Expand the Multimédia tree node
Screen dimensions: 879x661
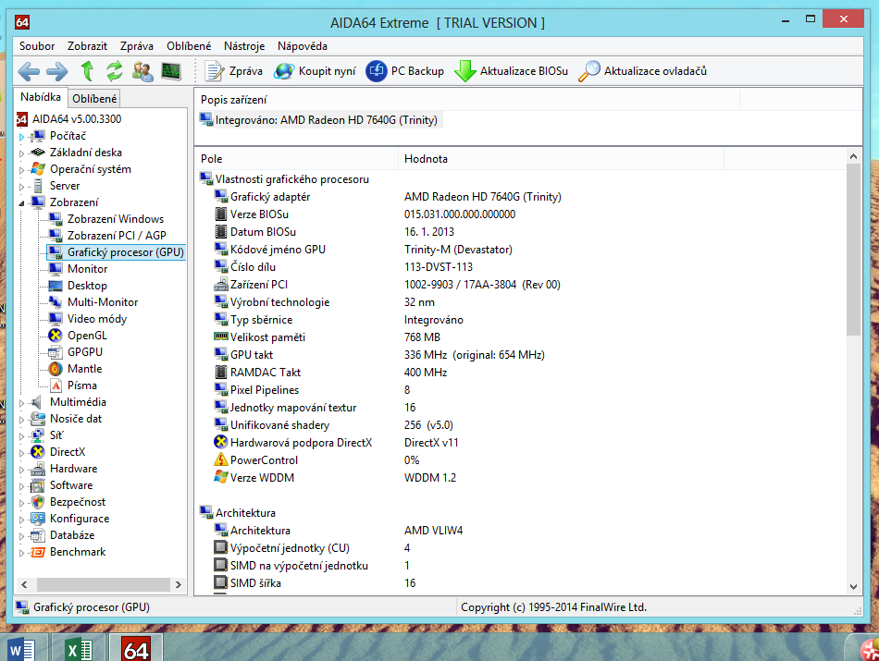click(x=21, y=403)
